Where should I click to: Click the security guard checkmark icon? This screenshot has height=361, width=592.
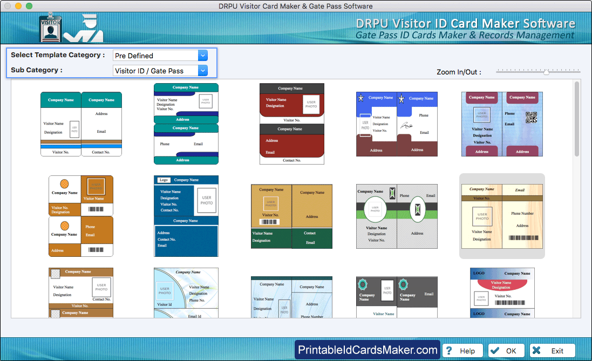point(84,28)
